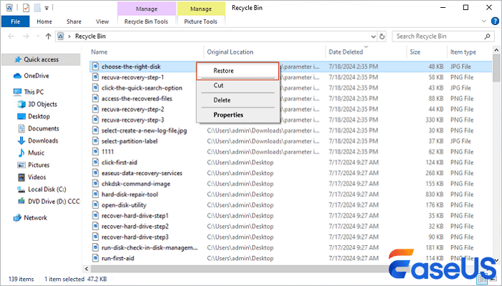Image resolution: width=502 pixels, height=286 pixels.
Task: Click the New folder quick access icon
Action: 37,8
